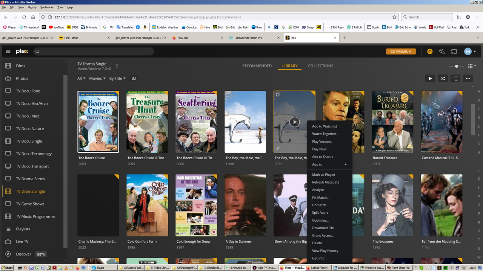
Task: Open the library three-dot options menu
Action: pyautogui.click(x=117, y=66)
